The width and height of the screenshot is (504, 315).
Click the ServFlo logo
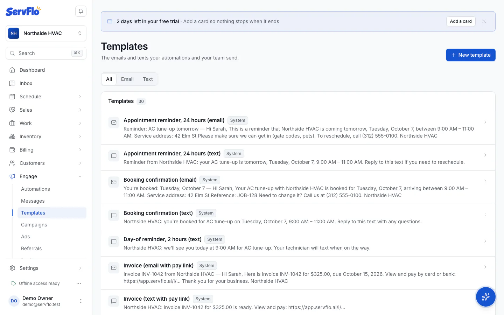tap(23, 11)
